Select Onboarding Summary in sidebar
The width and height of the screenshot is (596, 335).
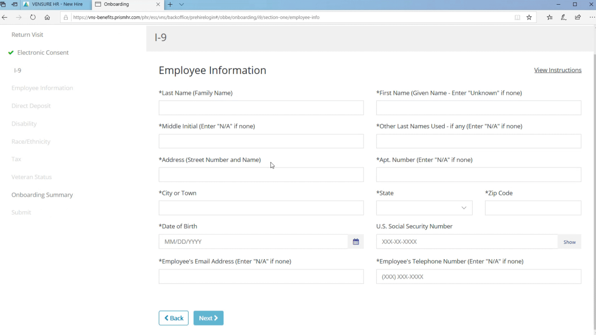point(42,194)
